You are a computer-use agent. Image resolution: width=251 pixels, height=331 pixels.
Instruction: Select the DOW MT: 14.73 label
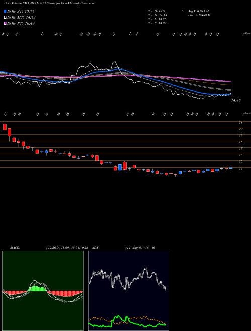pyautogui.click(x=21, y=18)
